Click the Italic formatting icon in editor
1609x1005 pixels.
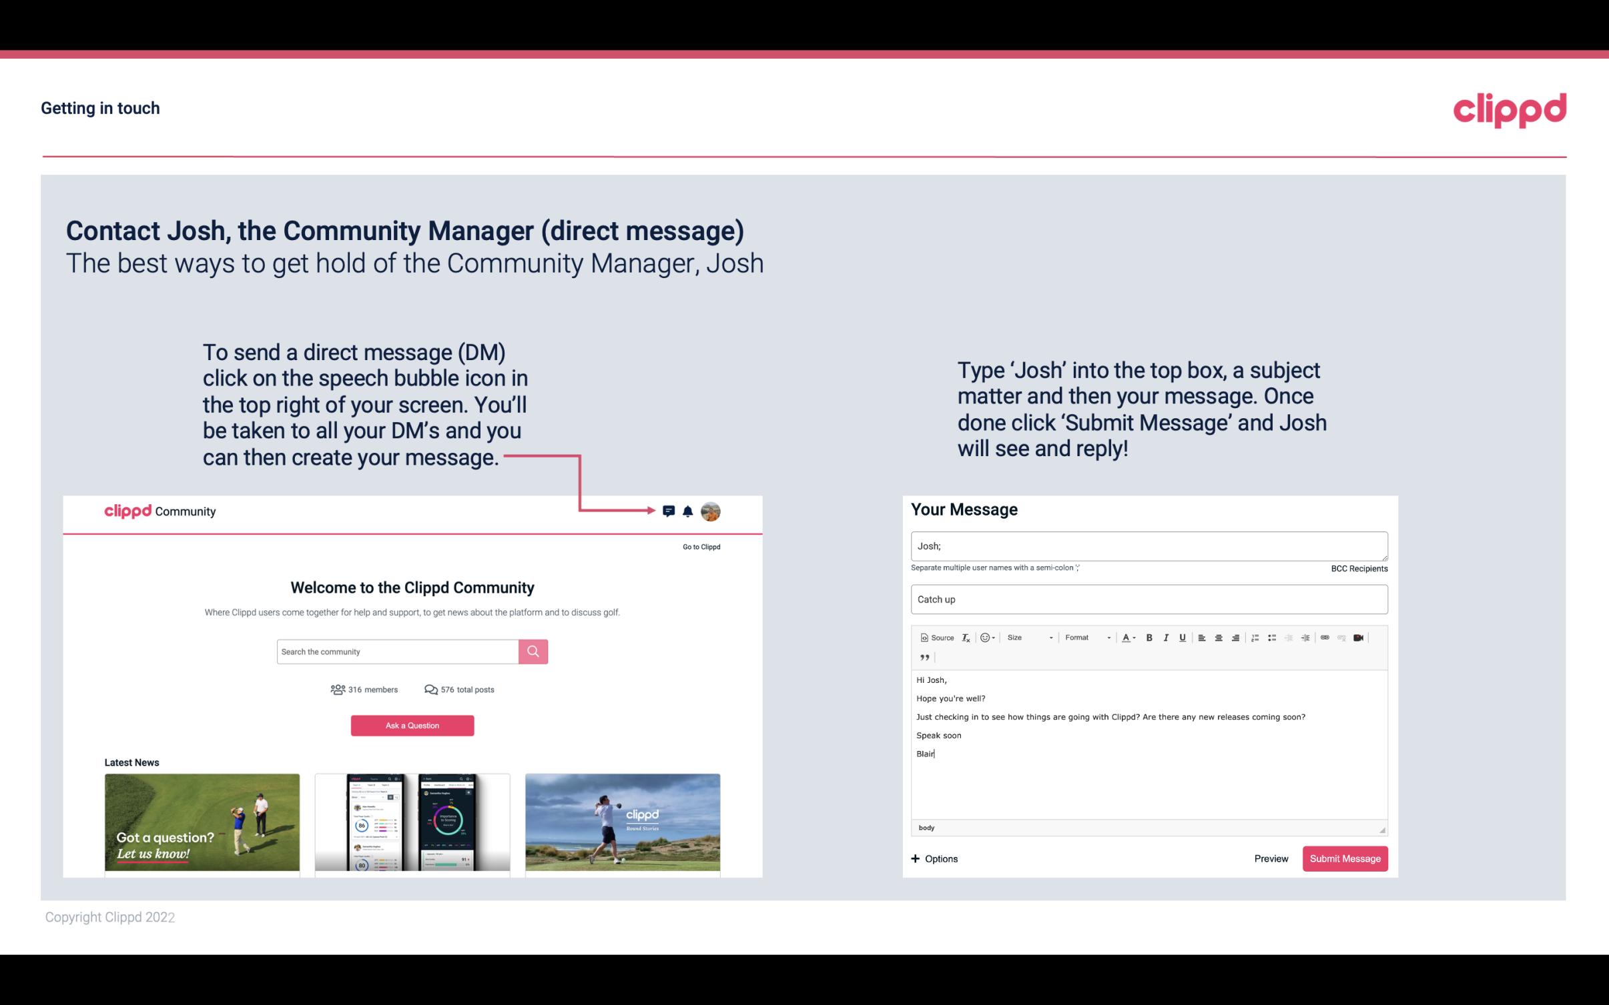click(x=1165, y=637)
